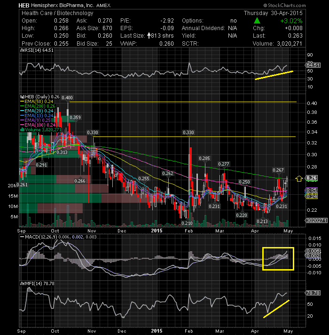The height and width of the screenshot is (335, 329).
Task: Click the Last value 0.263
Action: (x=295, y=36)
